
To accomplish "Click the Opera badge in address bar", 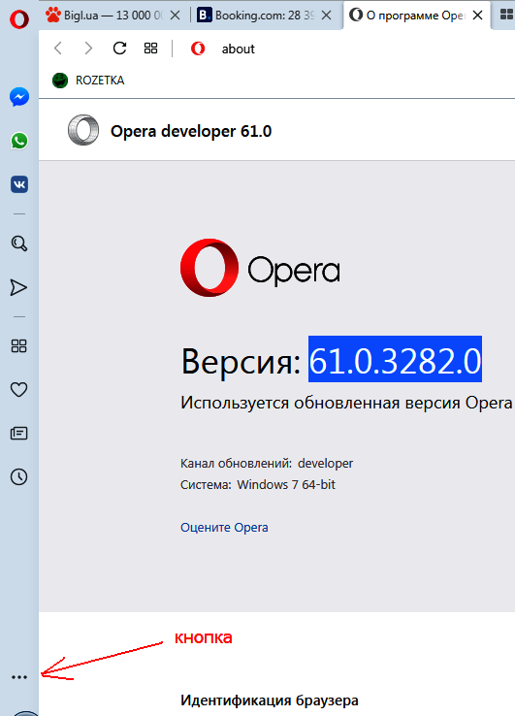I will tap(198, 49).
